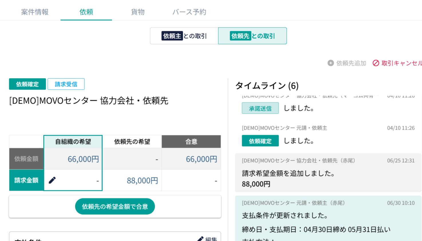Click 締め日・支払期日 line in timeline
The width and height of the screenshot is (422, 241).
pos(316,230)
